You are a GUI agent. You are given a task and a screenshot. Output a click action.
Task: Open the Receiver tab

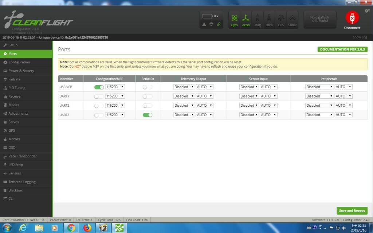(26, 96)
